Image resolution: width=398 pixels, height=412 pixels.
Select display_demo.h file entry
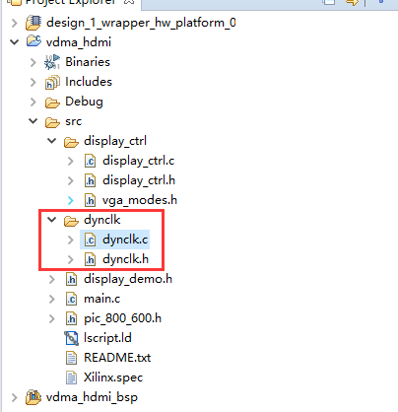coord(128,279)
